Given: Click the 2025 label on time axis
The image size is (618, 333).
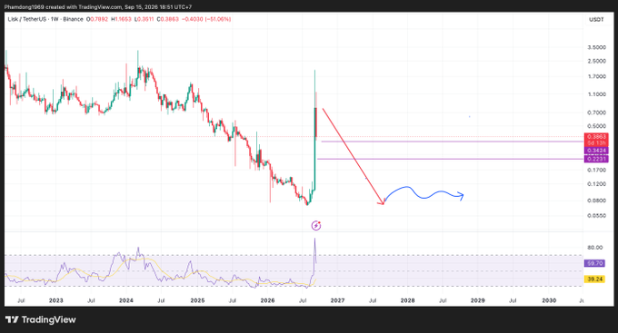Looking at the screenshot, I should pos(197,300).
